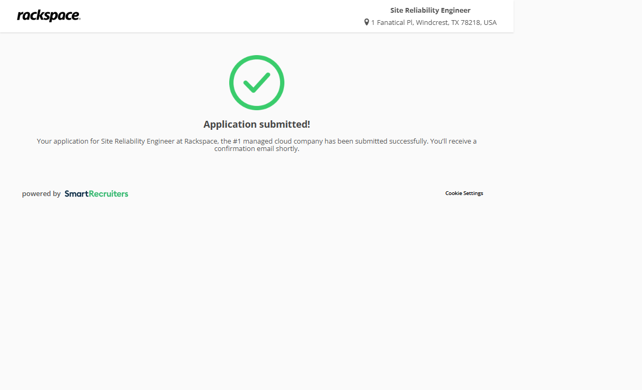The width and height of the screenshot is (642, 390).
Task: Click 'Rackspace' word in the confirmation message
Action: [201, 141]
